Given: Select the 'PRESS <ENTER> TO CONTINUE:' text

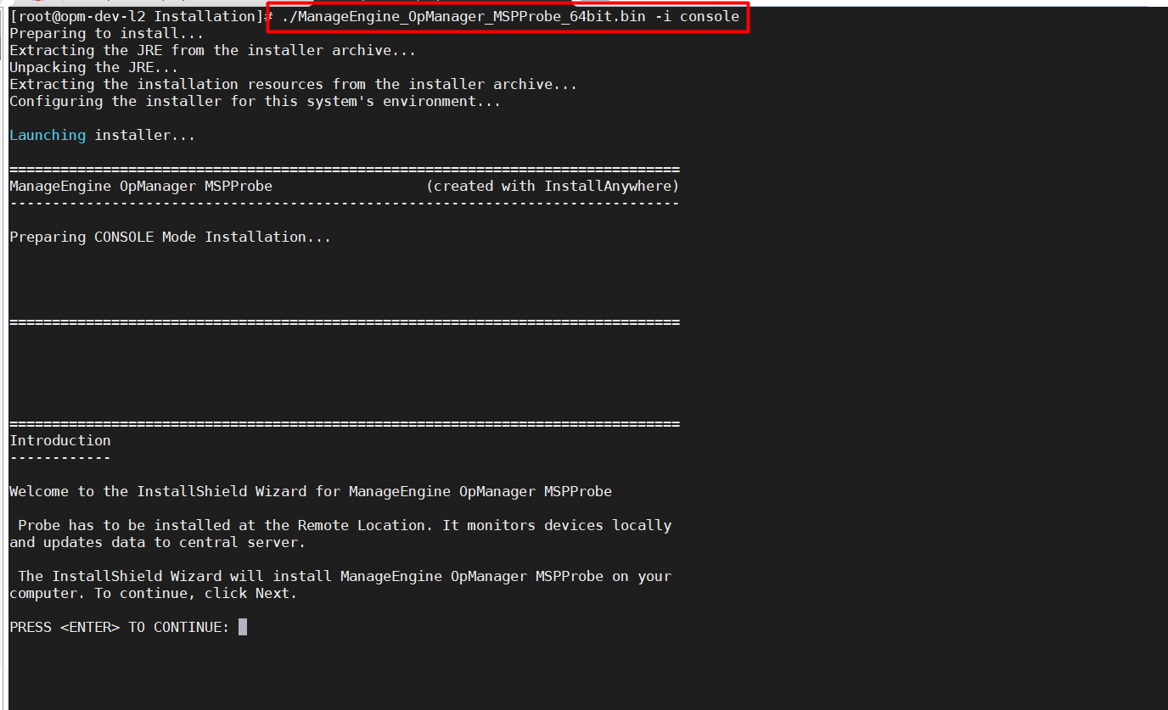Looking at the screenshot, I should click(x=117, y=626).
